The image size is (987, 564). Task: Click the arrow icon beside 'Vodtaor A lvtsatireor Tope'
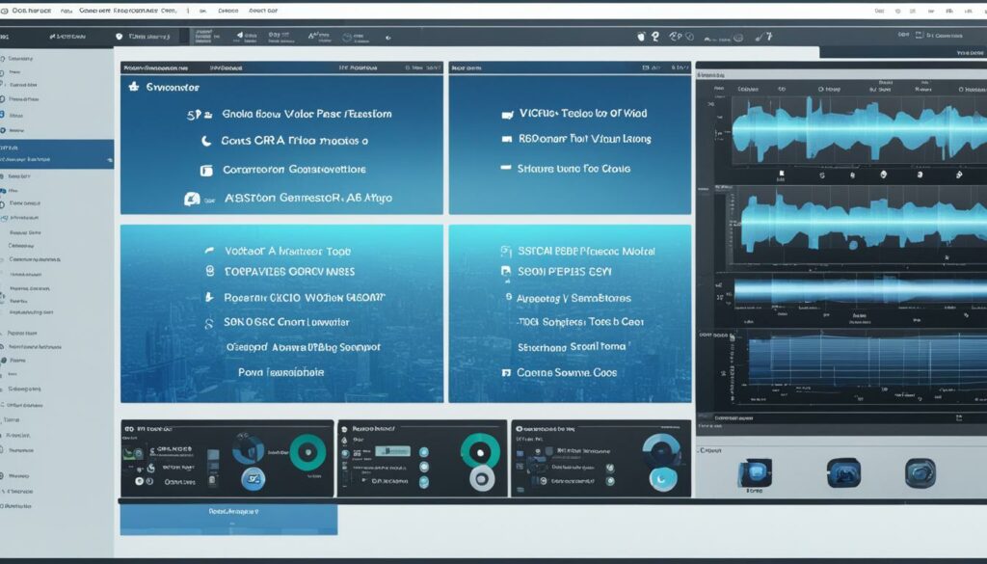click(209, 251)
